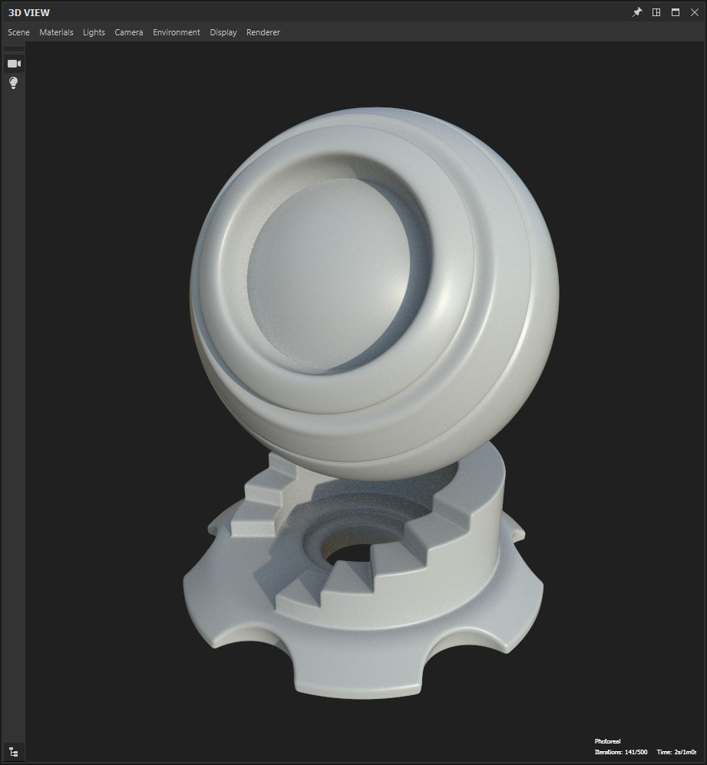Close the 3D View panel
This screenshot has height=765, width=707.
pyautogui.click(x=694, y=12)
